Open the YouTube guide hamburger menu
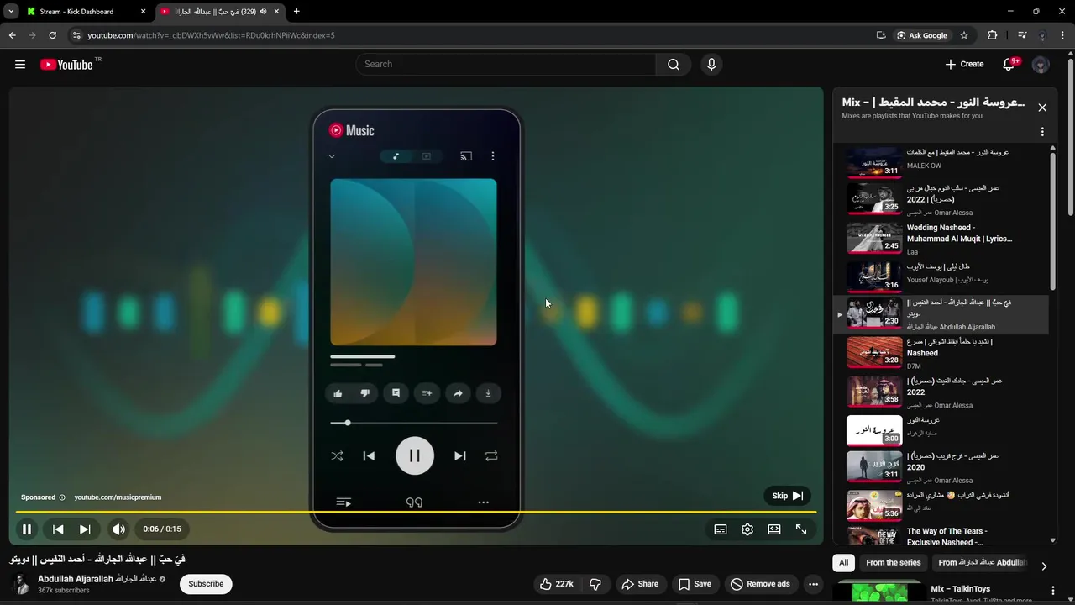Screen dimensions: 1075x605 point(20,65)
